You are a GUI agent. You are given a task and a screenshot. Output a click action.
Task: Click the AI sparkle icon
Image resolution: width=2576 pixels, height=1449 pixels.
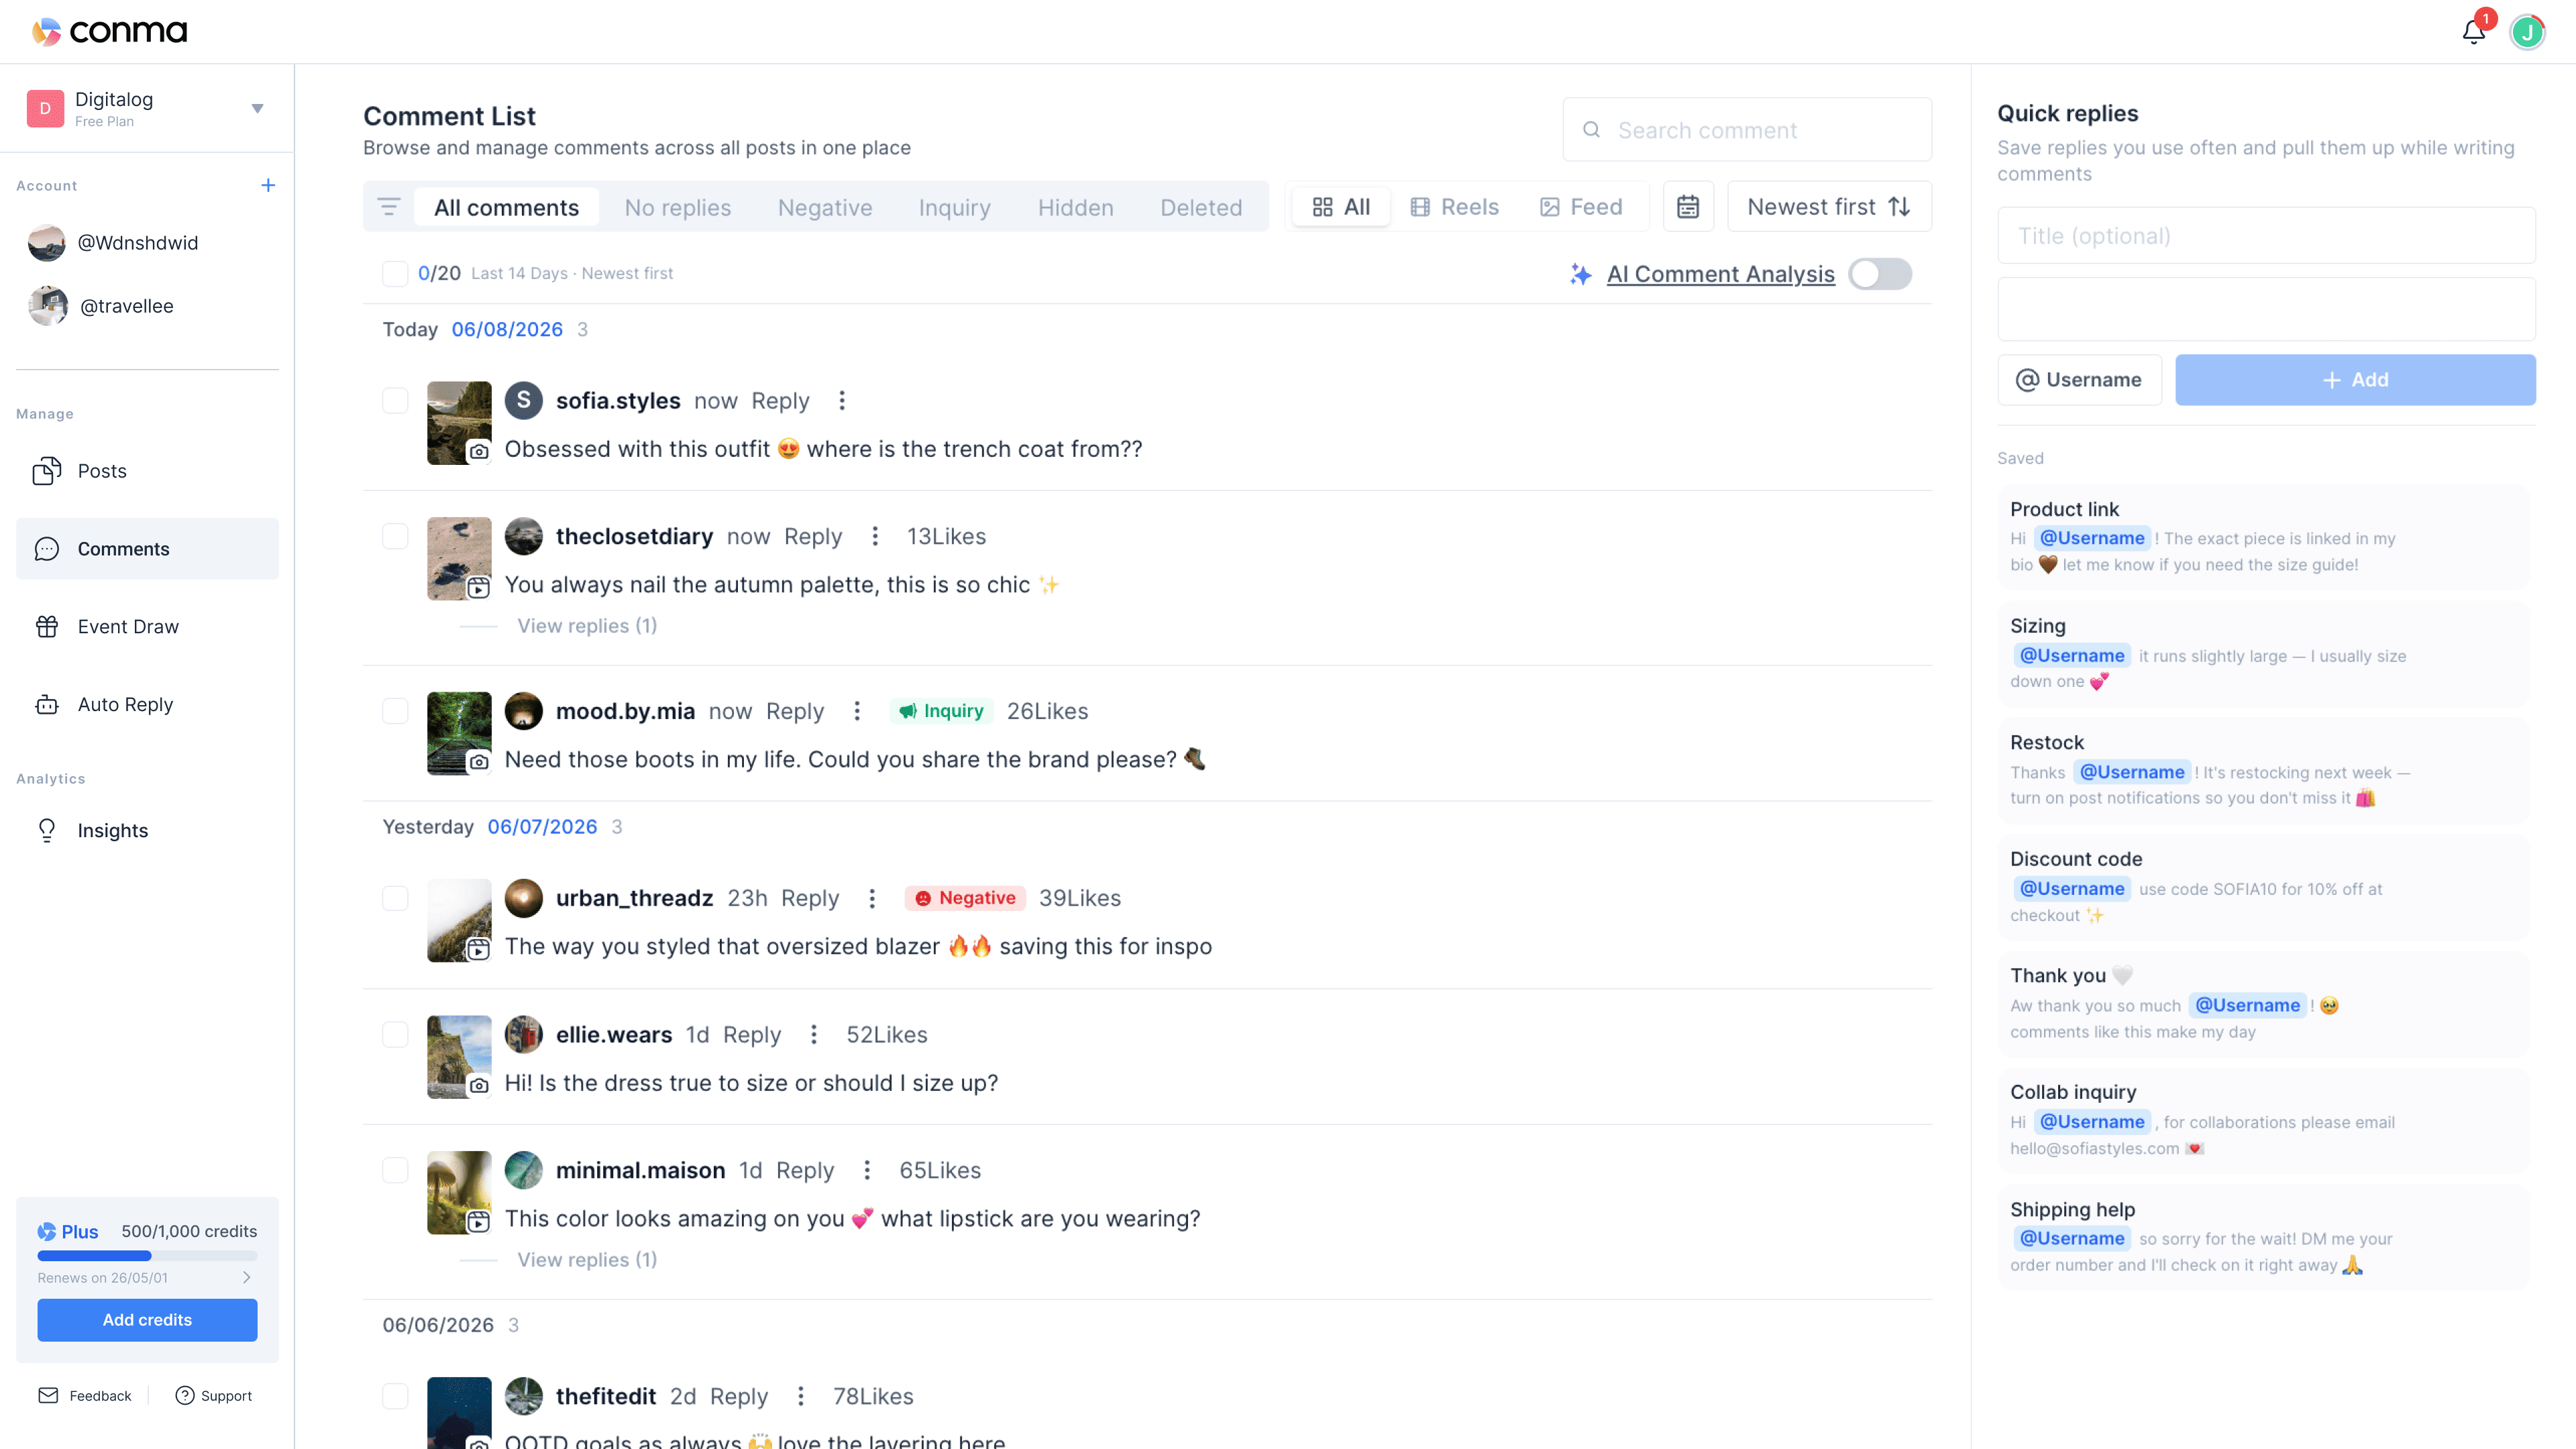point(1581,274)
